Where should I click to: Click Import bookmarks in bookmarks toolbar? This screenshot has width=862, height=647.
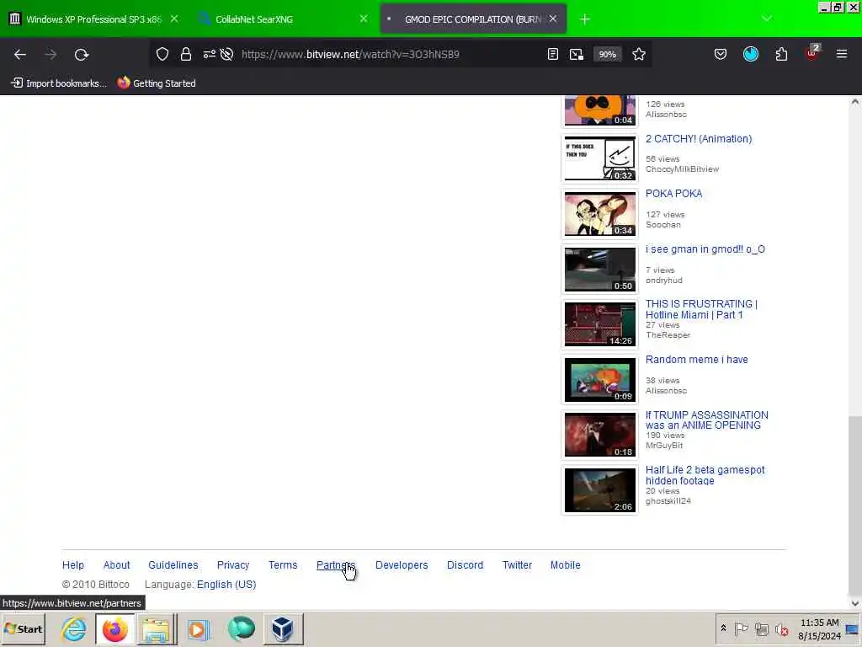click(x=59, y=83)
